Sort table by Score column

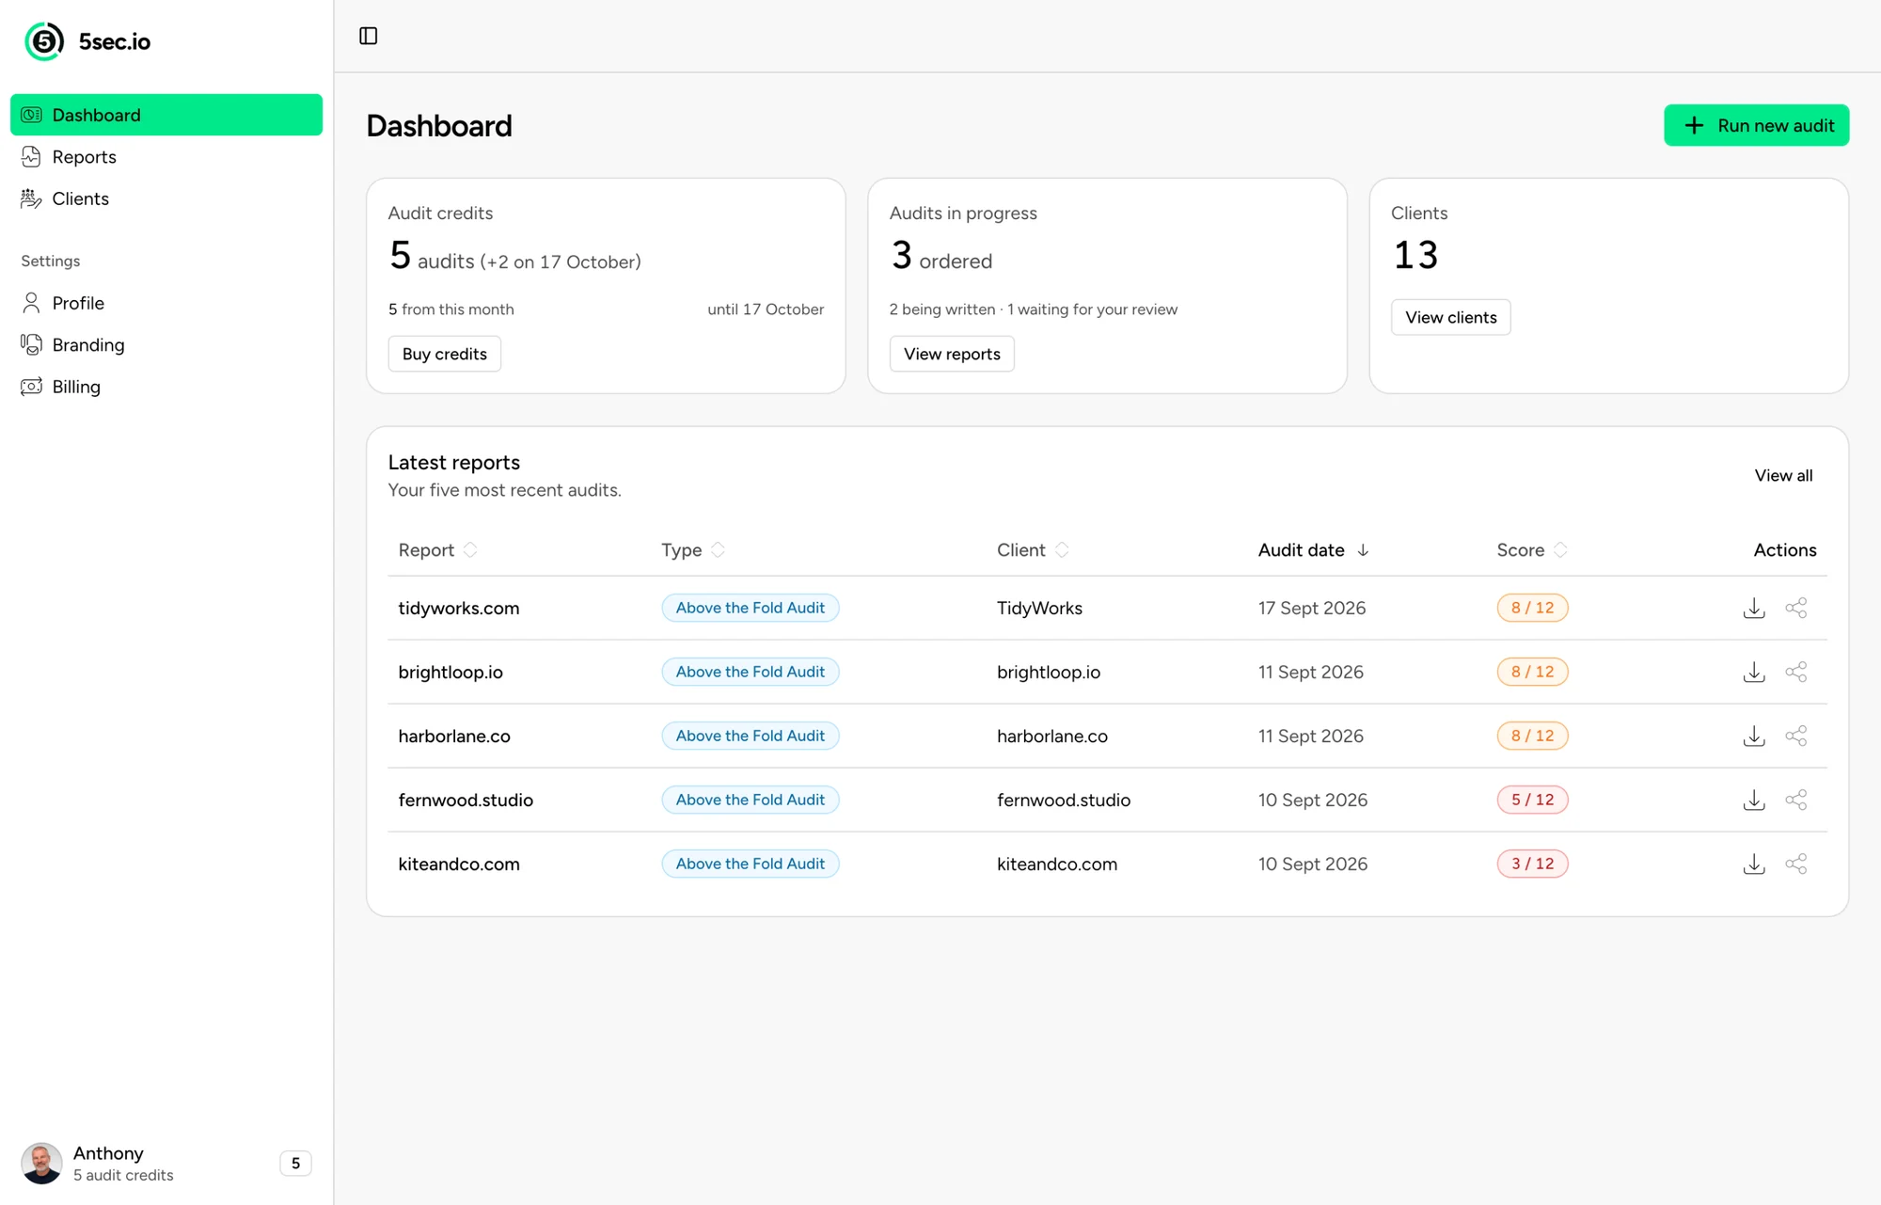tap(1532, 550)
